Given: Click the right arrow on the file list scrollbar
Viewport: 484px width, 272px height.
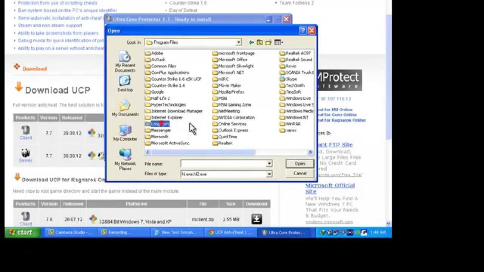Looking at the screenshot, I should coord(310,152).
